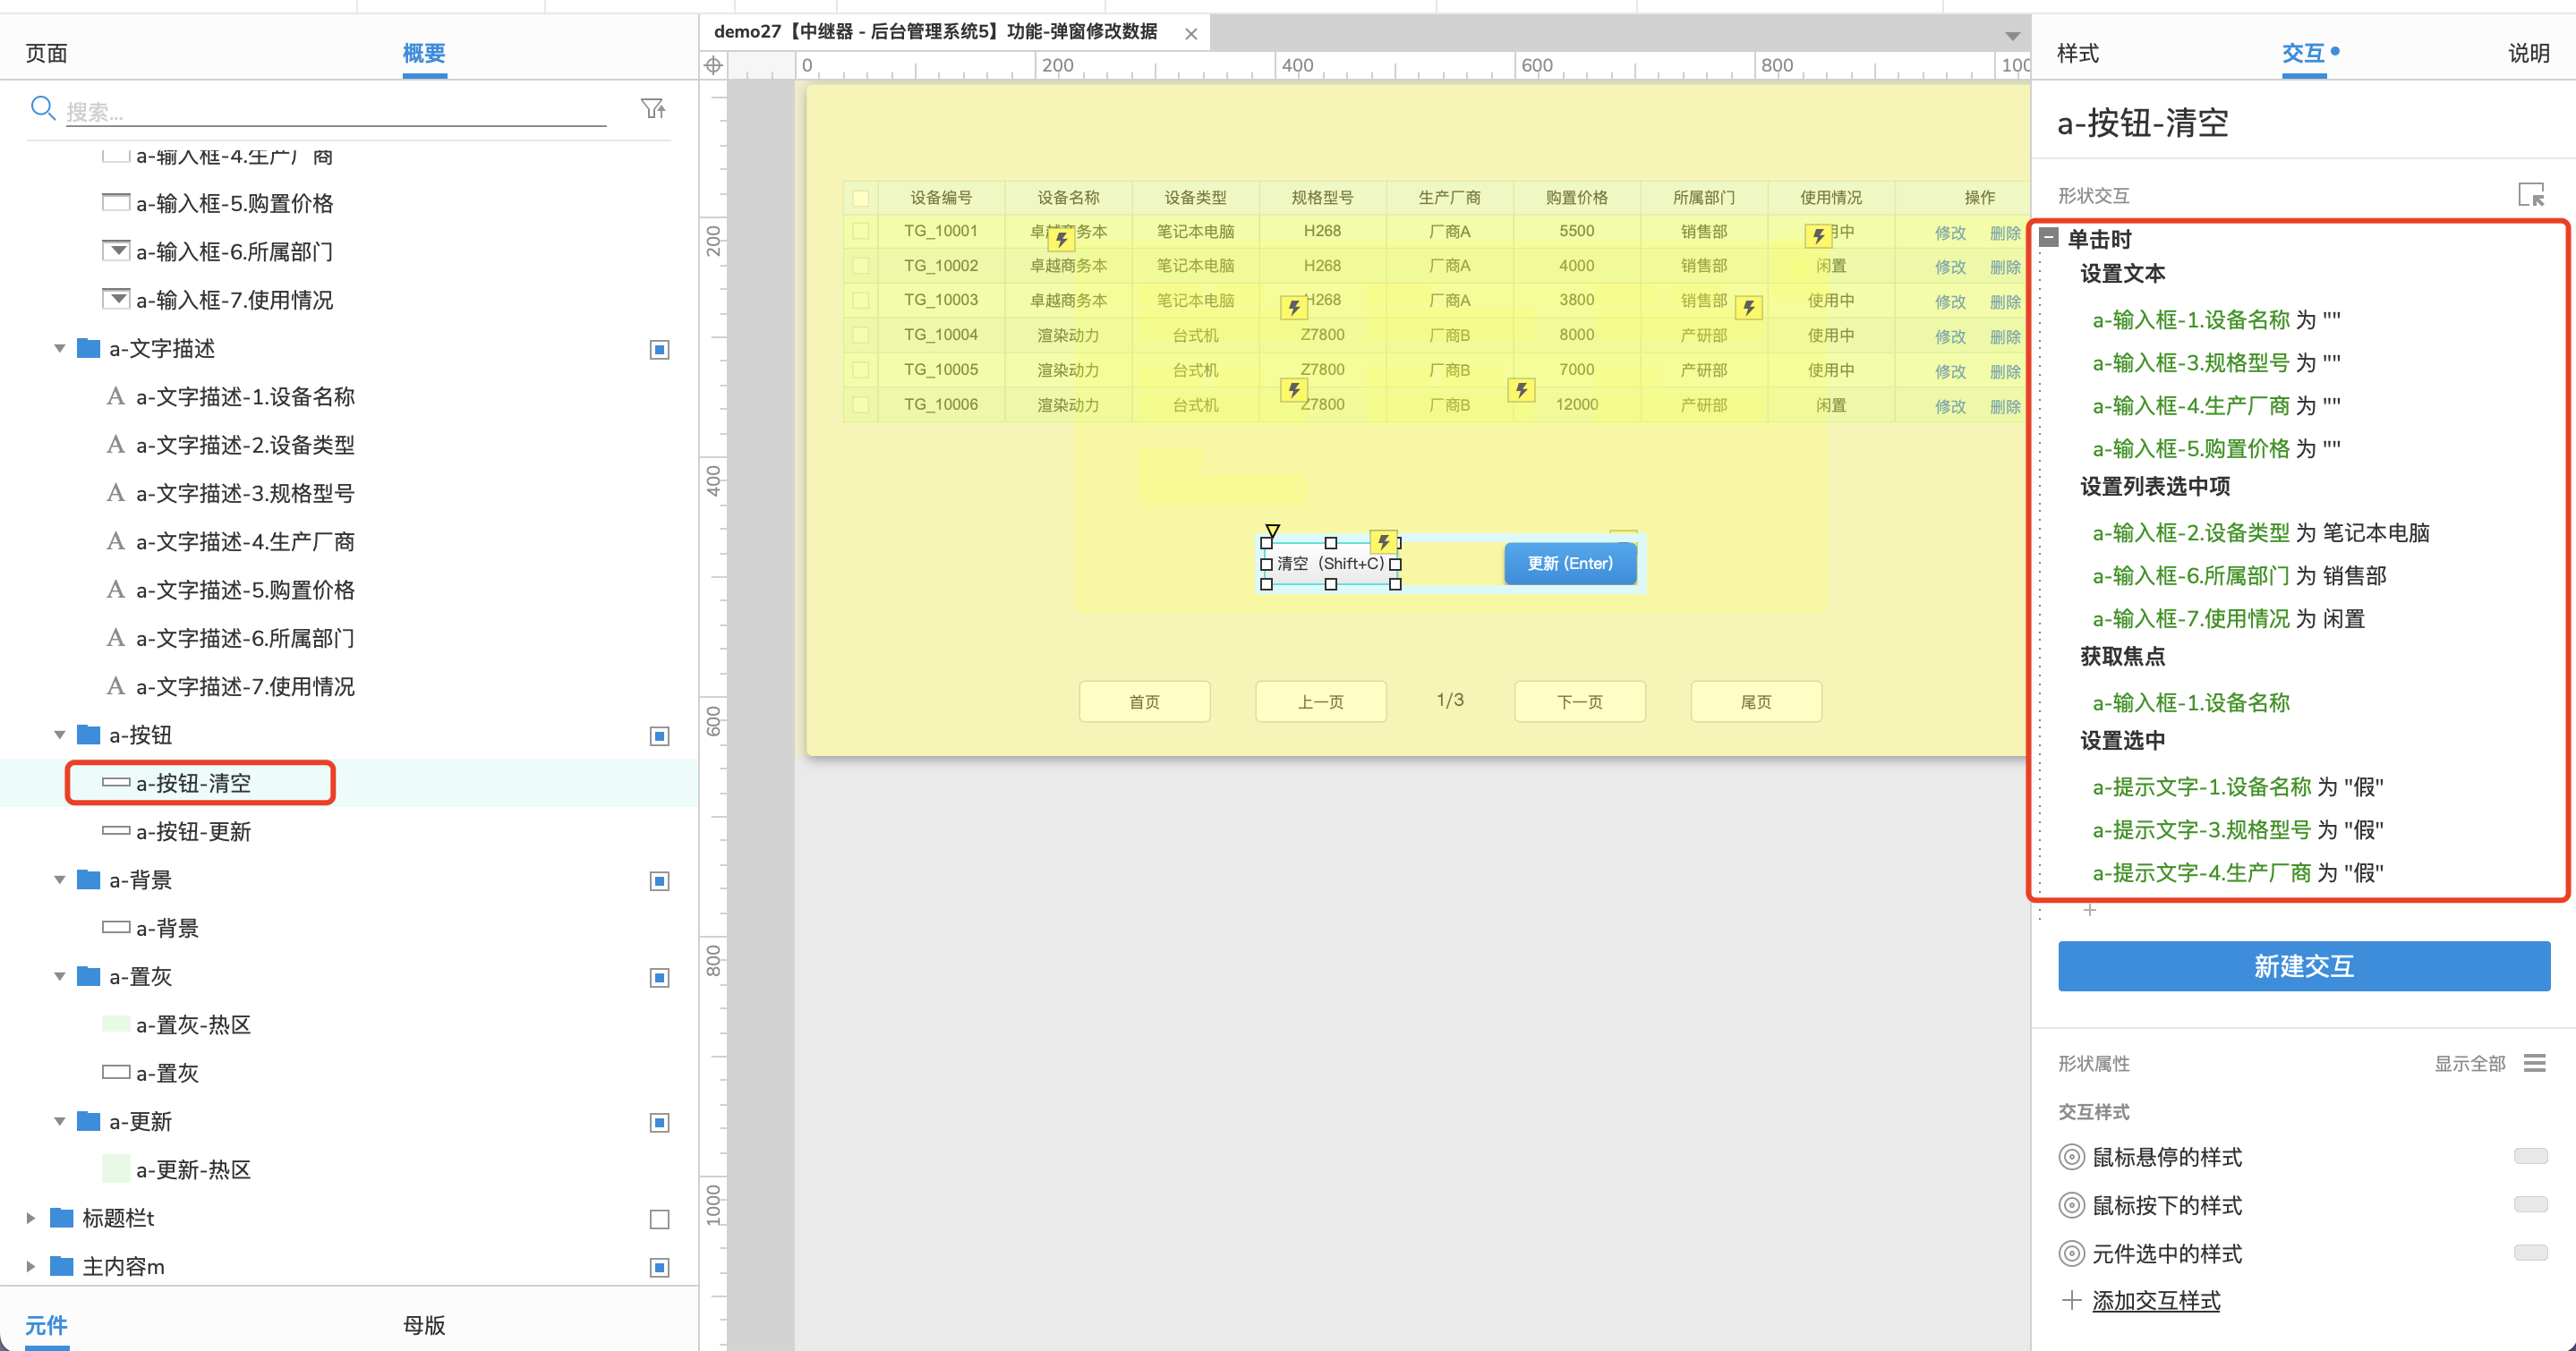Click the lightning interaction badge on 清空 button
The image size is (2576, 1351).
[1383, 541]
